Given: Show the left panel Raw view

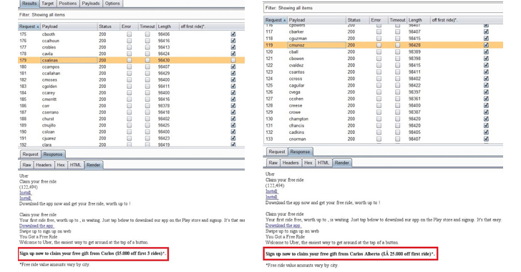Looking at the screenshot, I should point(26,165).
